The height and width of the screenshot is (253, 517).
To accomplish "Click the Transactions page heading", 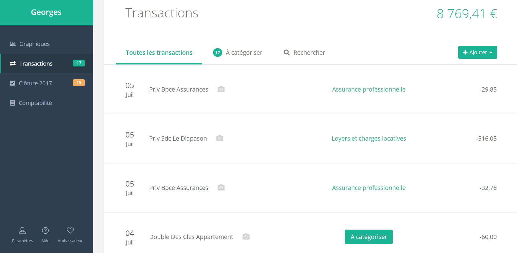I will pyautogui.click(x=162, y=13).
